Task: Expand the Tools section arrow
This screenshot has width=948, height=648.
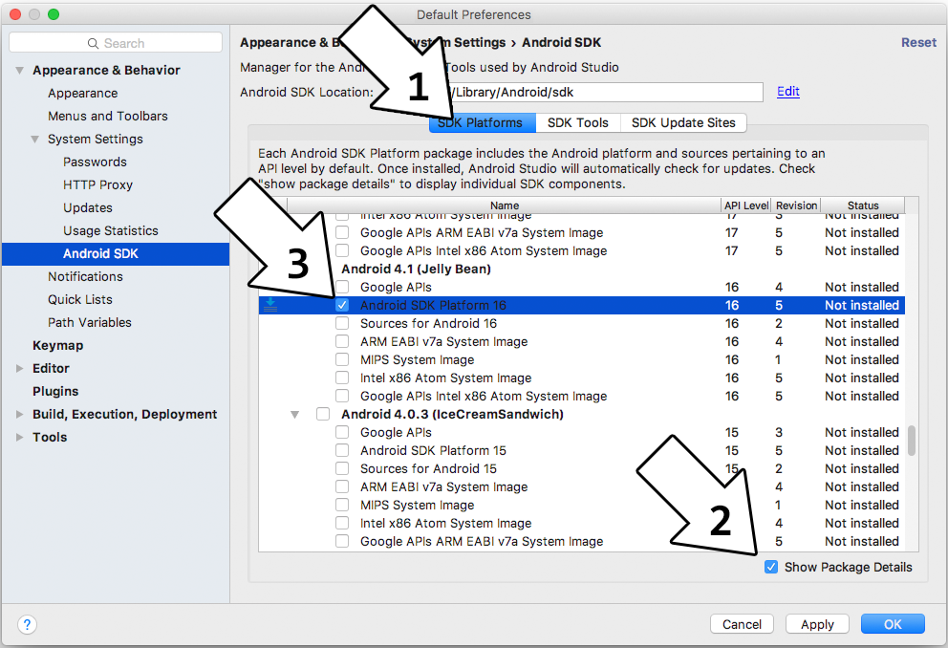Action: click(19, 437)
